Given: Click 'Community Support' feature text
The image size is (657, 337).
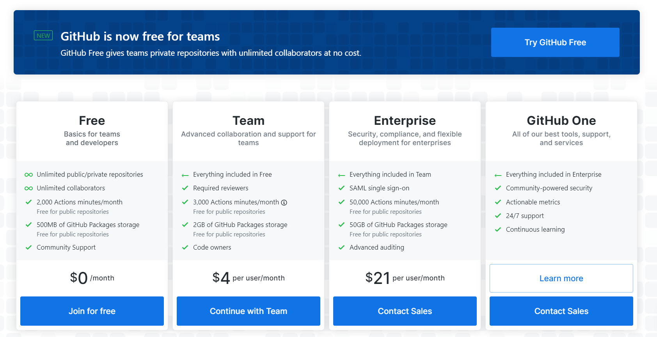Looking at the screenshot, I should click(66, 247).
